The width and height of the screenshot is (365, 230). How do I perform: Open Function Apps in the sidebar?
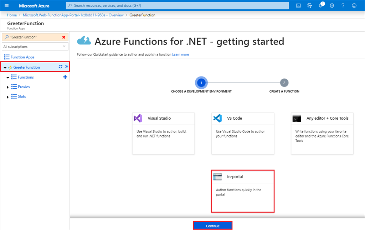(22, 57)
